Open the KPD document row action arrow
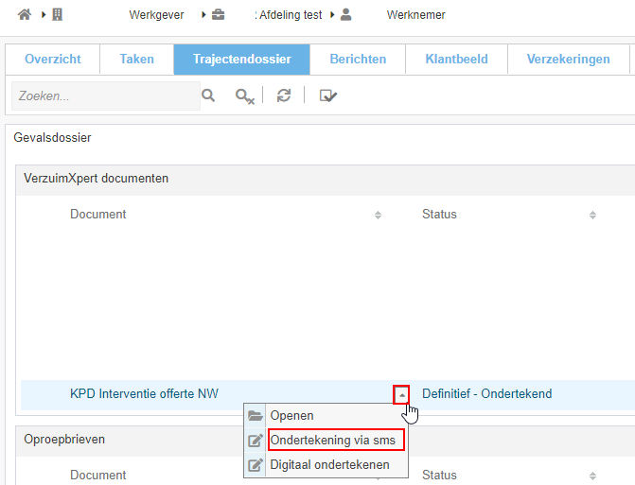This screenshot has width=635, height=485. (x=401, y=394)
